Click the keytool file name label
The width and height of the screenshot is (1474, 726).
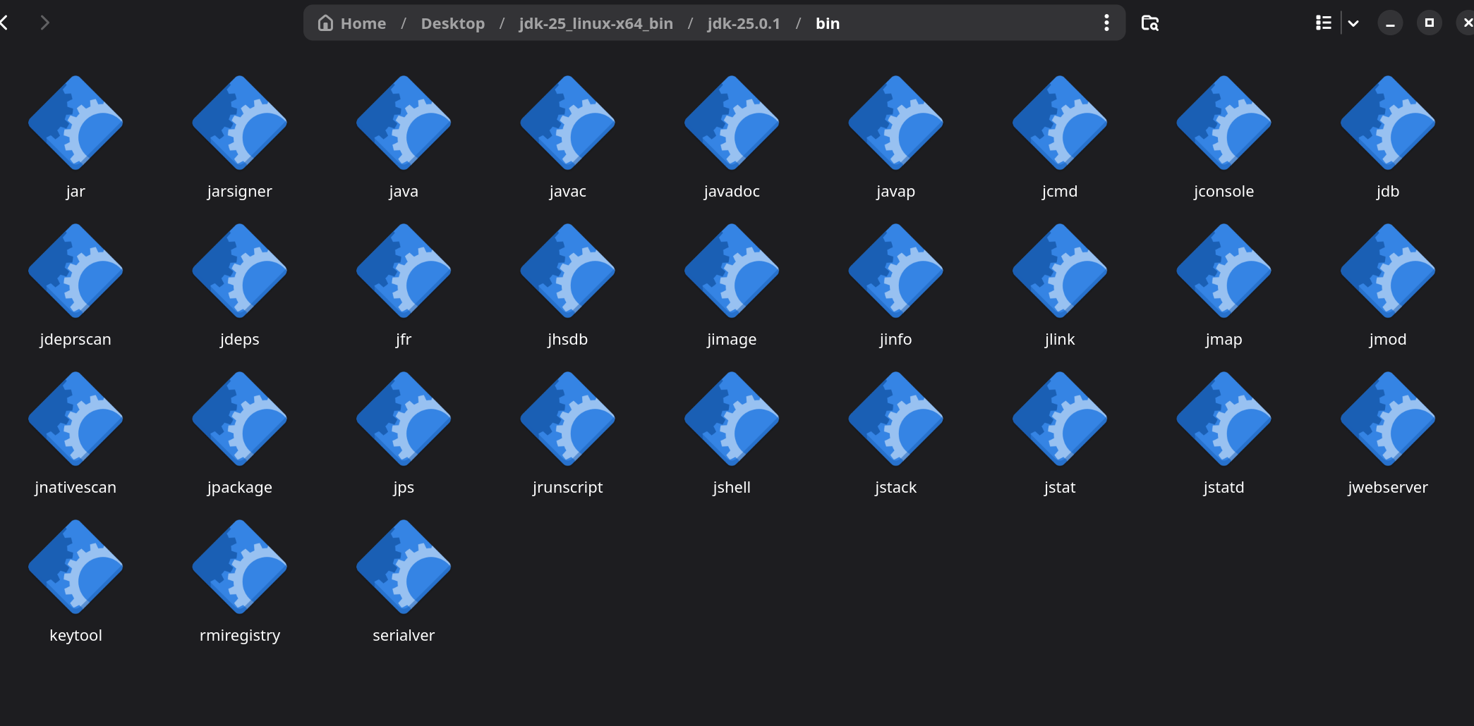pyautogui.click(x=75, y=635)
